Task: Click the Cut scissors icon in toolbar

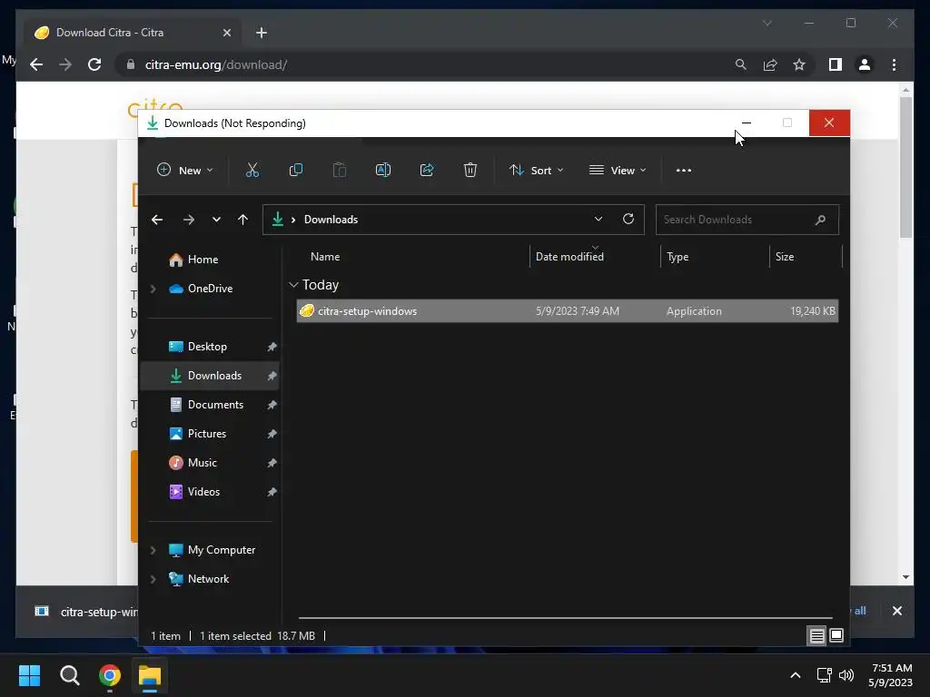Action: [x=252, y=170]
